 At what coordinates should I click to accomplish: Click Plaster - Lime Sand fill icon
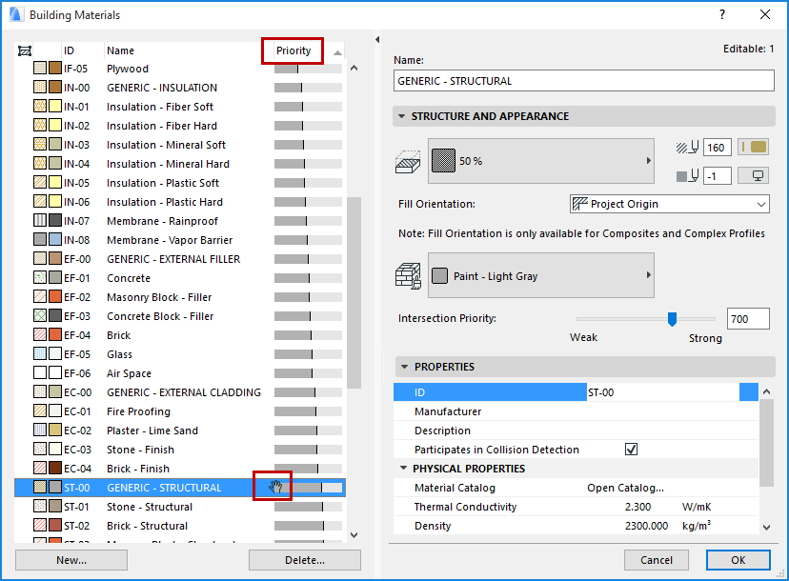(40, 431)
